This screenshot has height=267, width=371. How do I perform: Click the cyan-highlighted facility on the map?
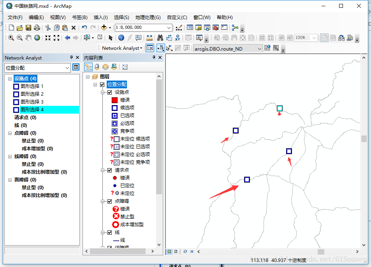(280, 108)
